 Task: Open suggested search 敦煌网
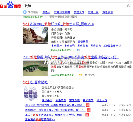point(46,12)
